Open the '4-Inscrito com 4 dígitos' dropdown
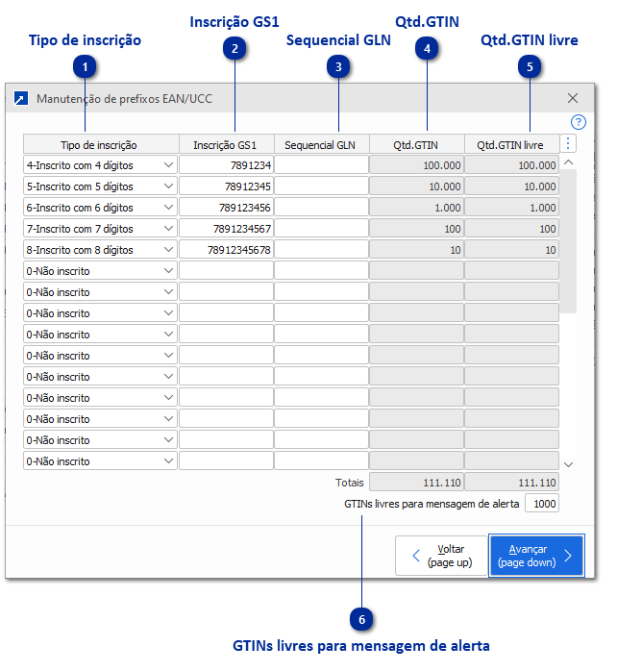The image size is (617, 671). [x=168, y=164]
